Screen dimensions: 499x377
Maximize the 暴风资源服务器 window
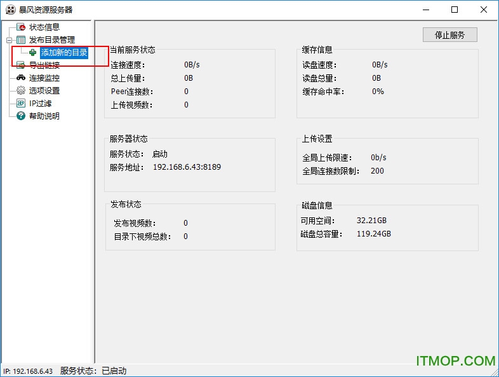coord(455,10)
